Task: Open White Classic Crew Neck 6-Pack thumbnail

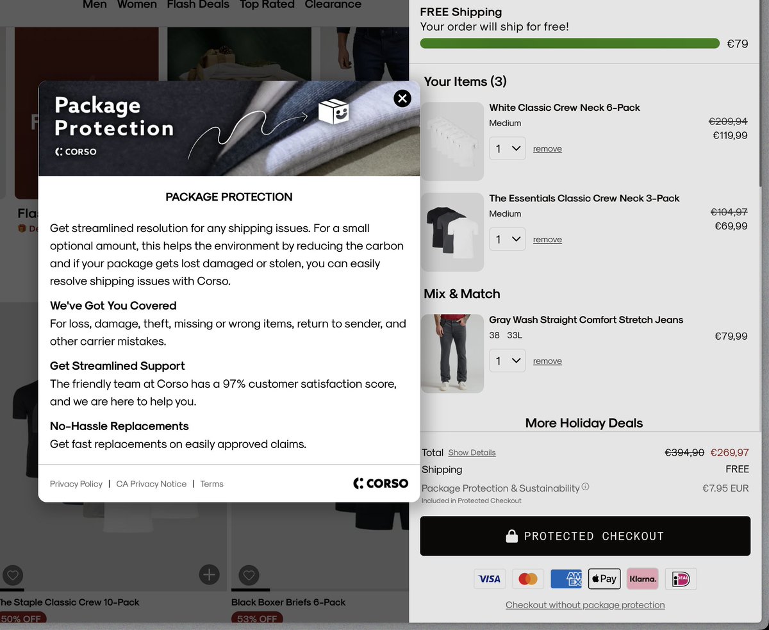Action: 452,142
